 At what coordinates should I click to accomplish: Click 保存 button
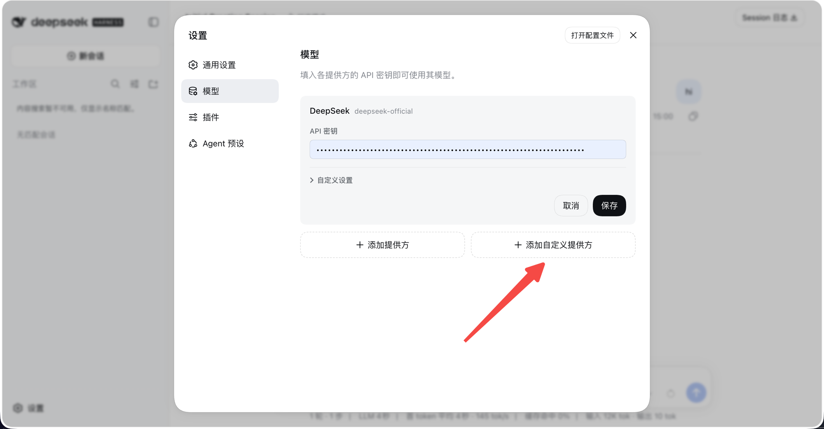click(609, 206)
